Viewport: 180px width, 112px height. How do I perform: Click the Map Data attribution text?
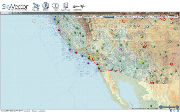[x=145, y=109]
